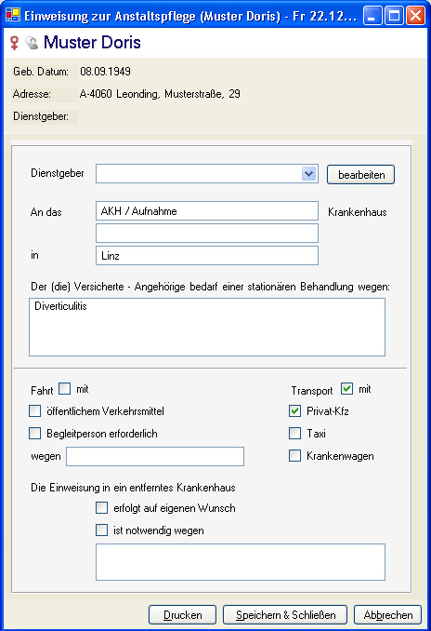Screen dimensions: 431x631
Task: Click the AKH / Aufnahme hospital field
Action: [x=207, y=211]
